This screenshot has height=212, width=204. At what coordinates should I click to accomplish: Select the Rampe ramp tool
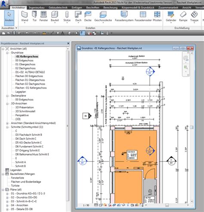[x=183, y=16]
